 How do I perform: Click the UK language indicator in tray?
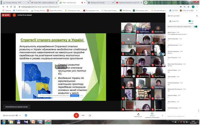(173, 122)
